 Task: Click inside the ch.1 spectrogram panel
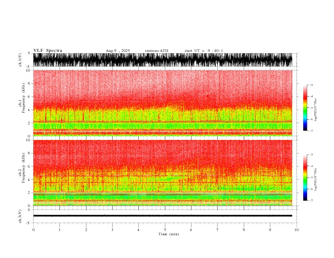pos(162,103)
